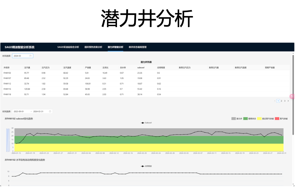295x187 pixels.
Task: Go to previous page of well table
Action: click(x=275, y=101)
